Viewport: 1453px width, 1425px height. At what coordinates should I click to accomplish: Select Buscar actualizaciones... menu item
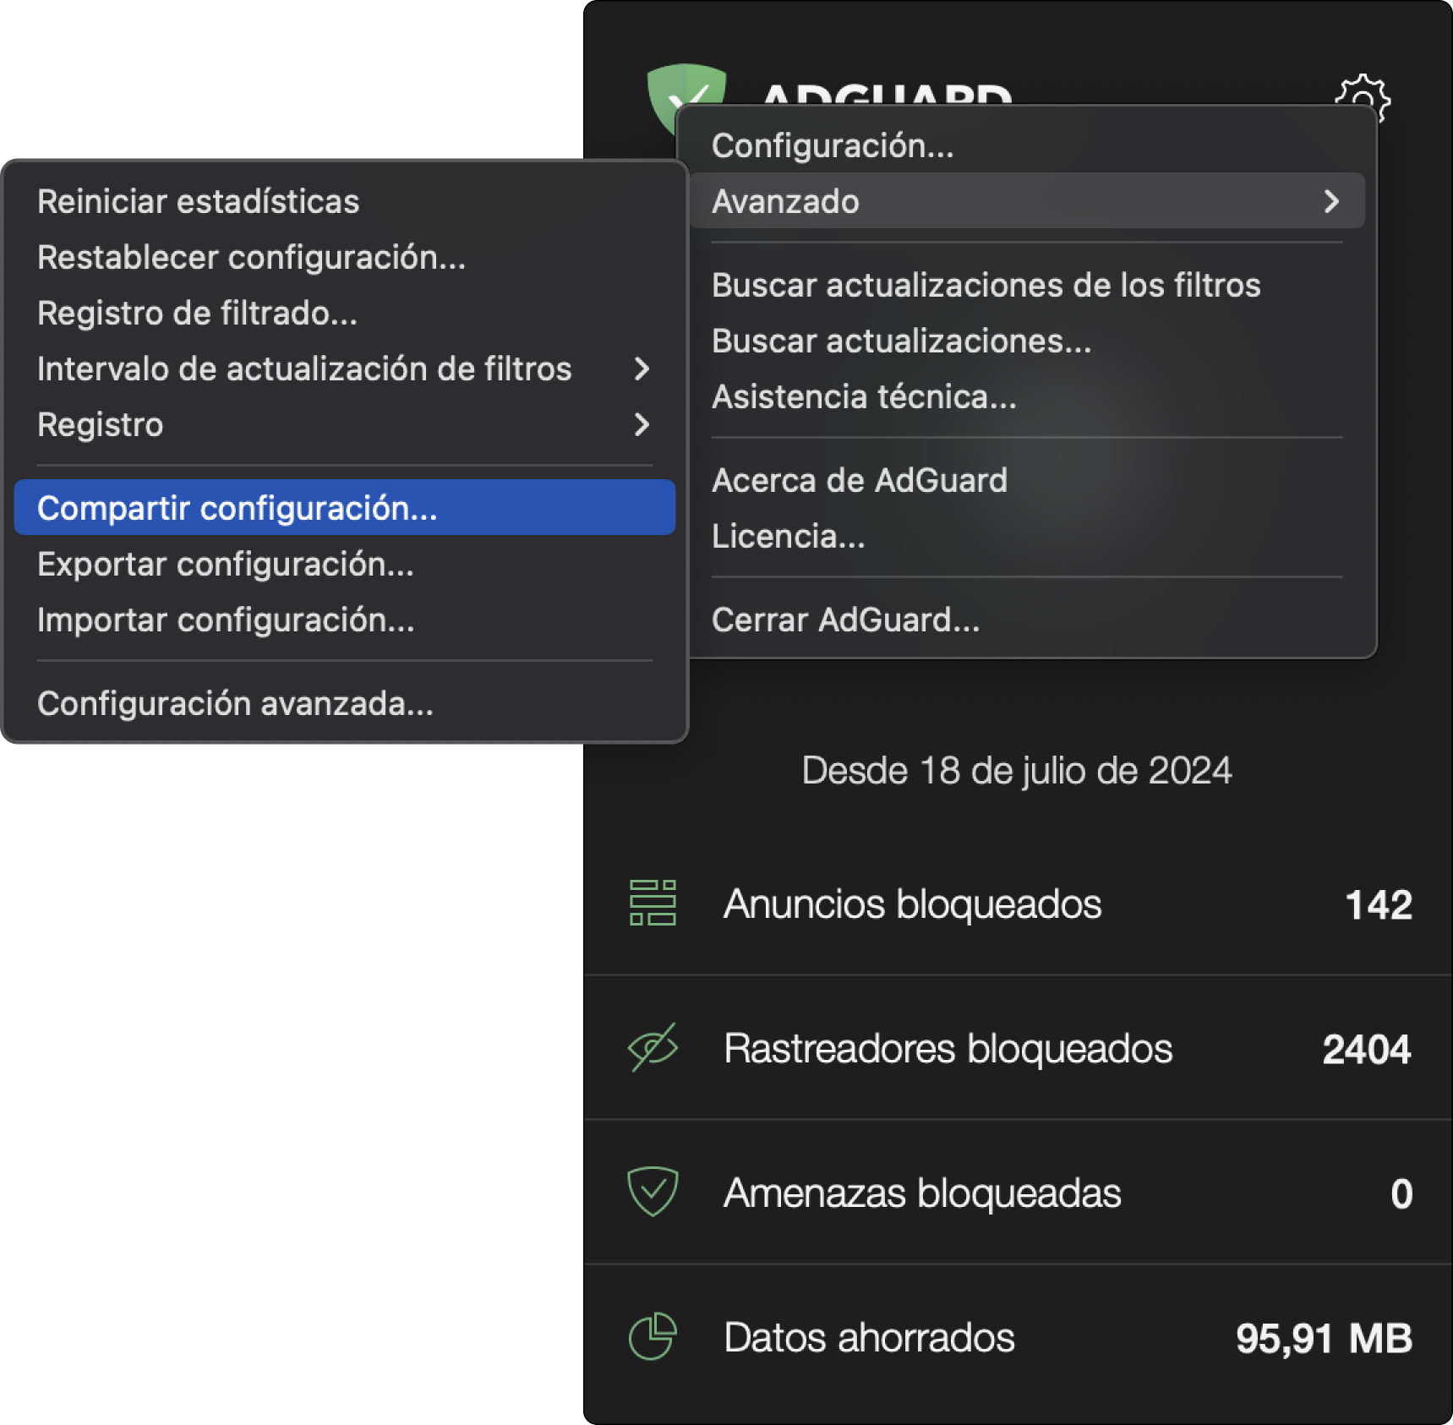(x=1027, y=341)
